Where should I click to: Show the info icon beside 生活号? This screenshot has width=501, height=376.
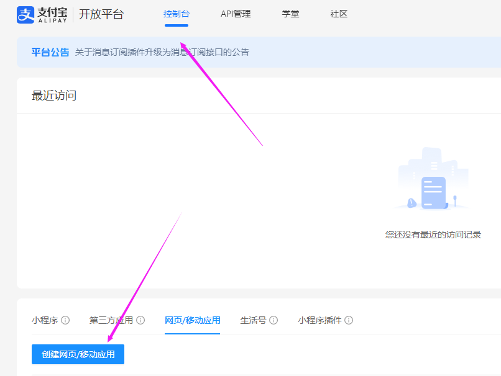coord(273,320)
